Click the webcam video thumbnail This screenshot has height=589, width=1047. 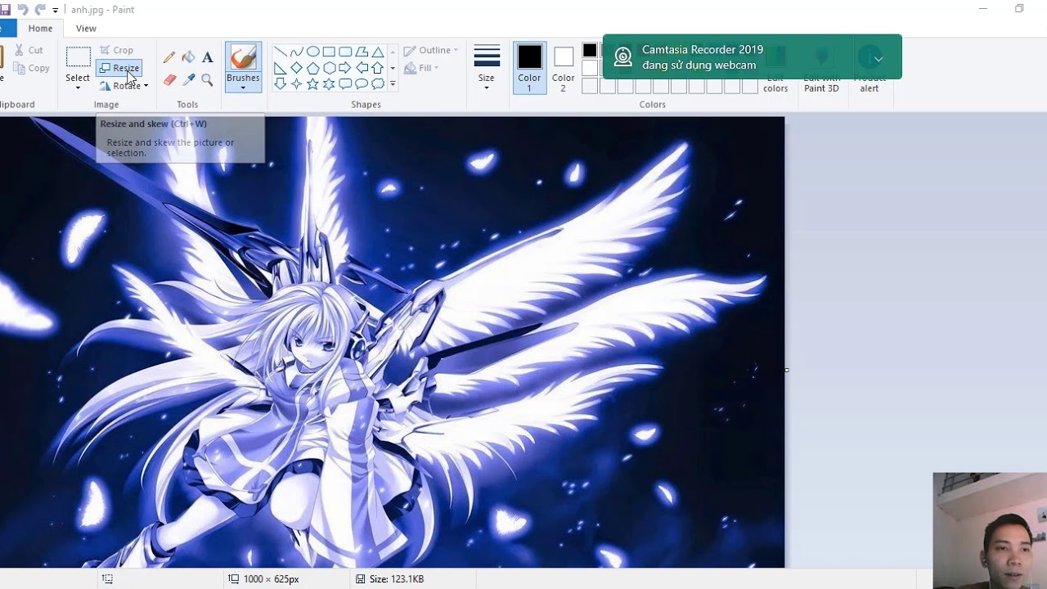coord(990,530)
